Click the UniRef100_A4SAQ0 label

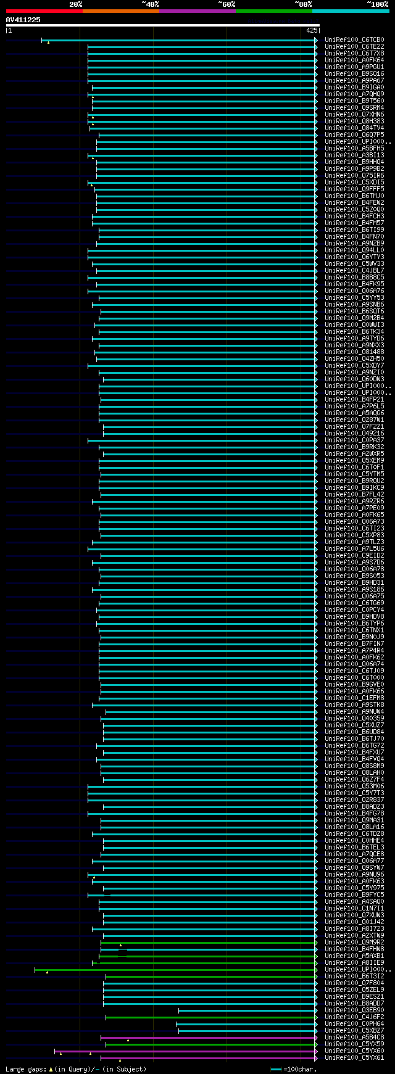coord(354,902)
